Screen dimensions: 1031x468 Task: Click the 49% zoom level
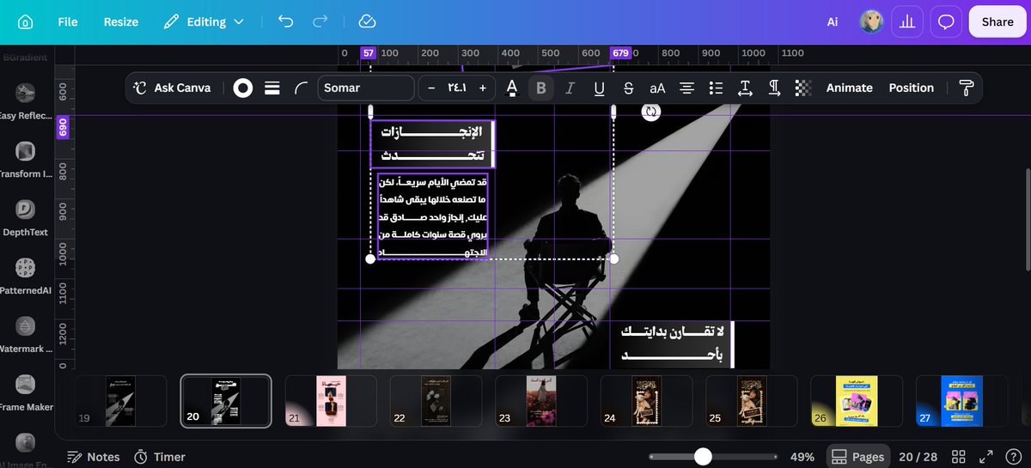pyautogui.click(x=802, y=457)
